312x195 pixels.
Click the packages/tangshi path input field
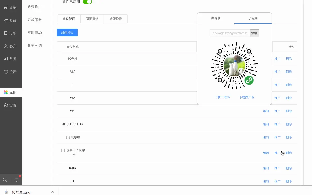[x=230, y=33]
